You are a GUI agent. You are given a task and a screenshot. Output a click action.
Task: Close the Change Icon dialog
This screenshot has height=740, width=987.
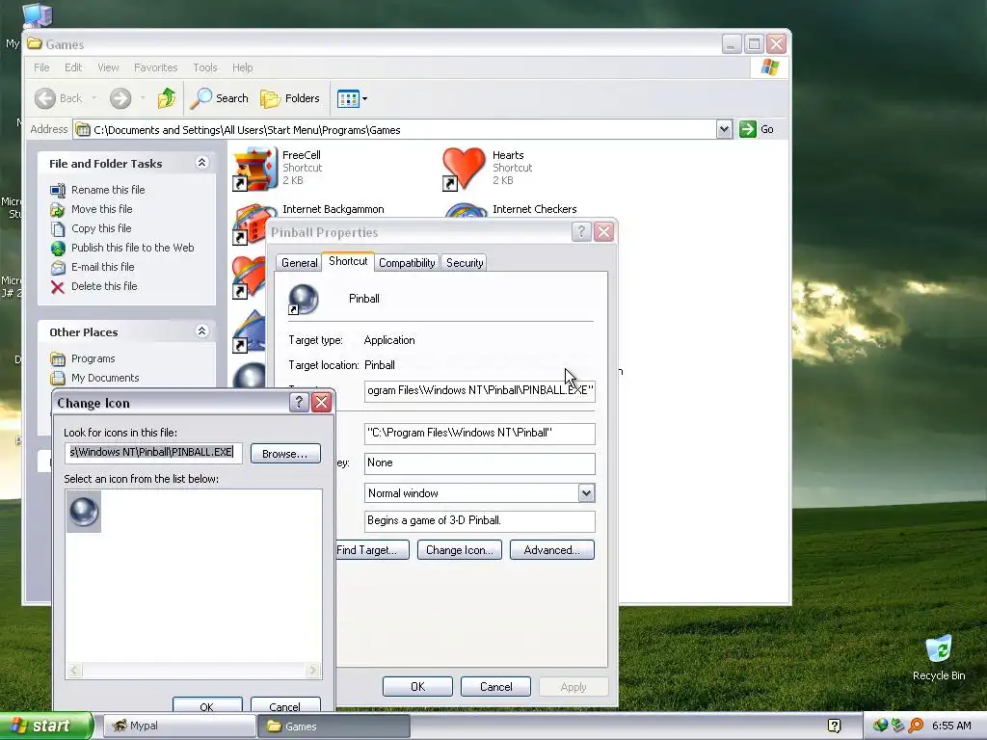point(322,402)
